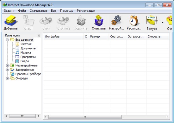The height and width of the screenshot is (123, 174).
Task: Expand the Незавершённые tree node
Action: point(7,65)
